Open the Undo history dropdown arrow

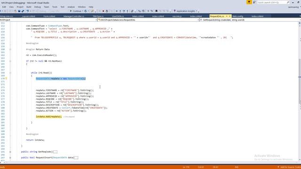(30, 11)
